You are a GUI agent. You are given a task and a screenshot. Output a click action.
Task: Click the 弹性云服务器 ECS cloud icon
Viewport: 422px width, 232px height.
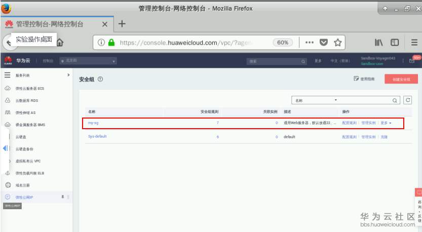coord(8,88)
